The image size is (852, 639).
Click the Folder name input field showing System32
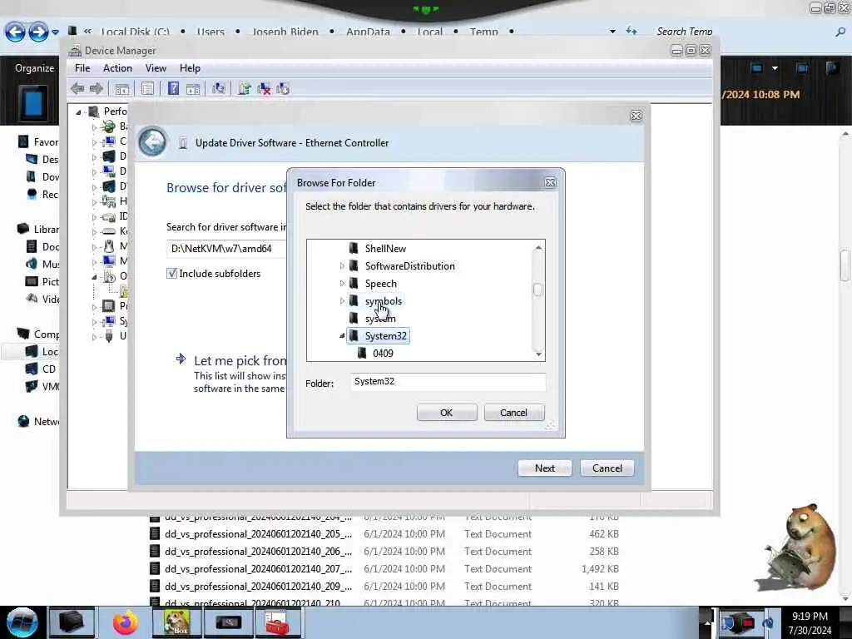[x=448, y=381]
